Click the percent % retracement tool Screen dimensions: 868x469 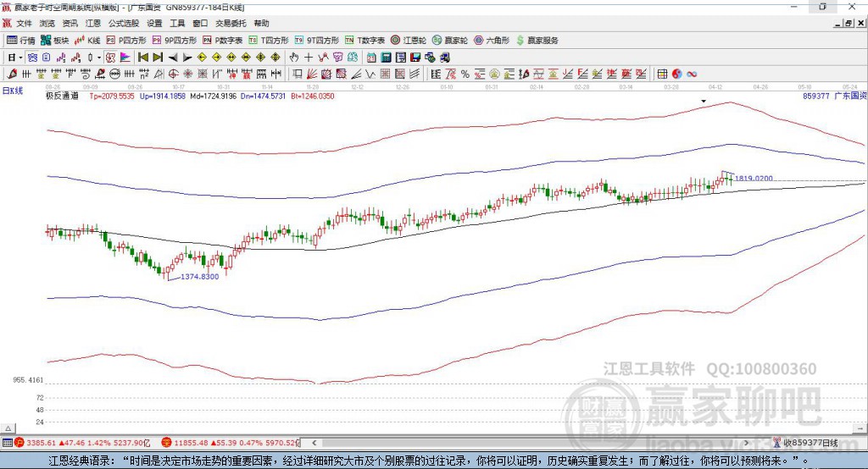[x=465, y=74]
